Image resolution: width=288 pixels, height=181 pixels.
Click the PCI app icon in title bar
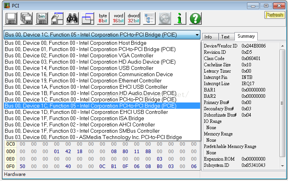(x=7, y=5)
